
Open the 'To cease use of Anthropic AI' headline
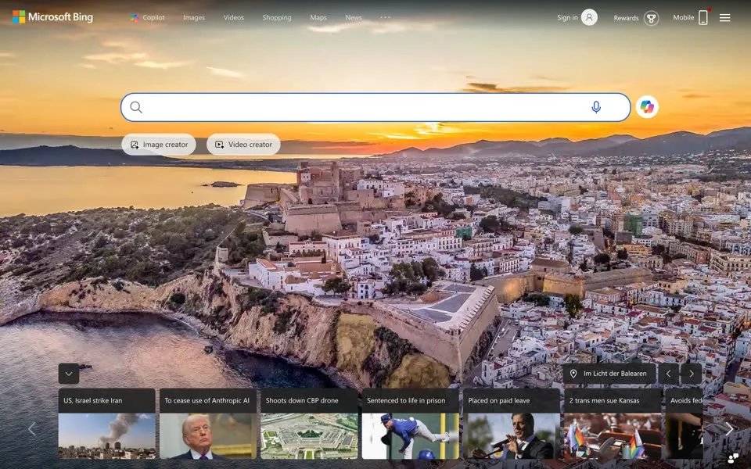pos(207,400)
